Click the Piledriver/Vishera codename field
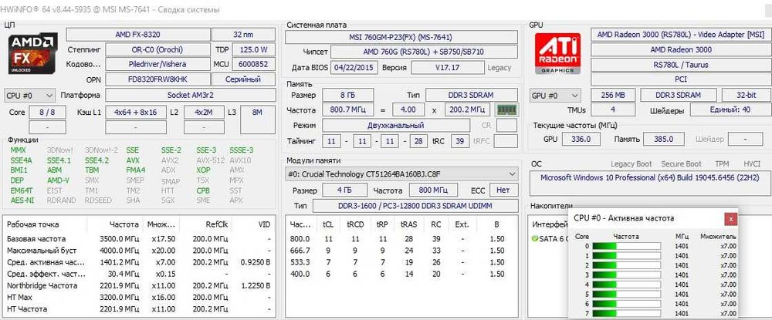 click(x=157, y=64)
